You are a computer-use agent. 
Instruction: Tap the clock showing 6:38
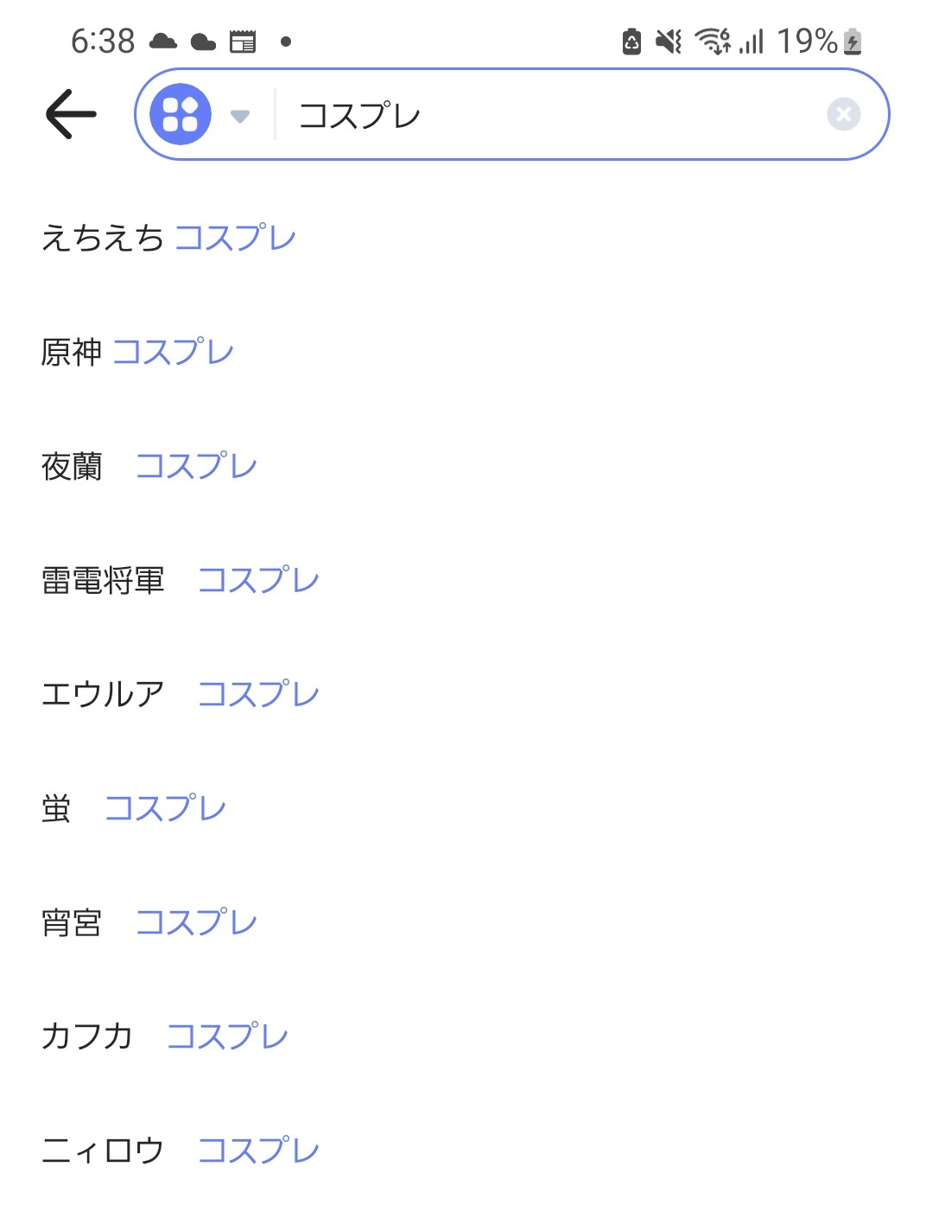click(x=103, y=41)
